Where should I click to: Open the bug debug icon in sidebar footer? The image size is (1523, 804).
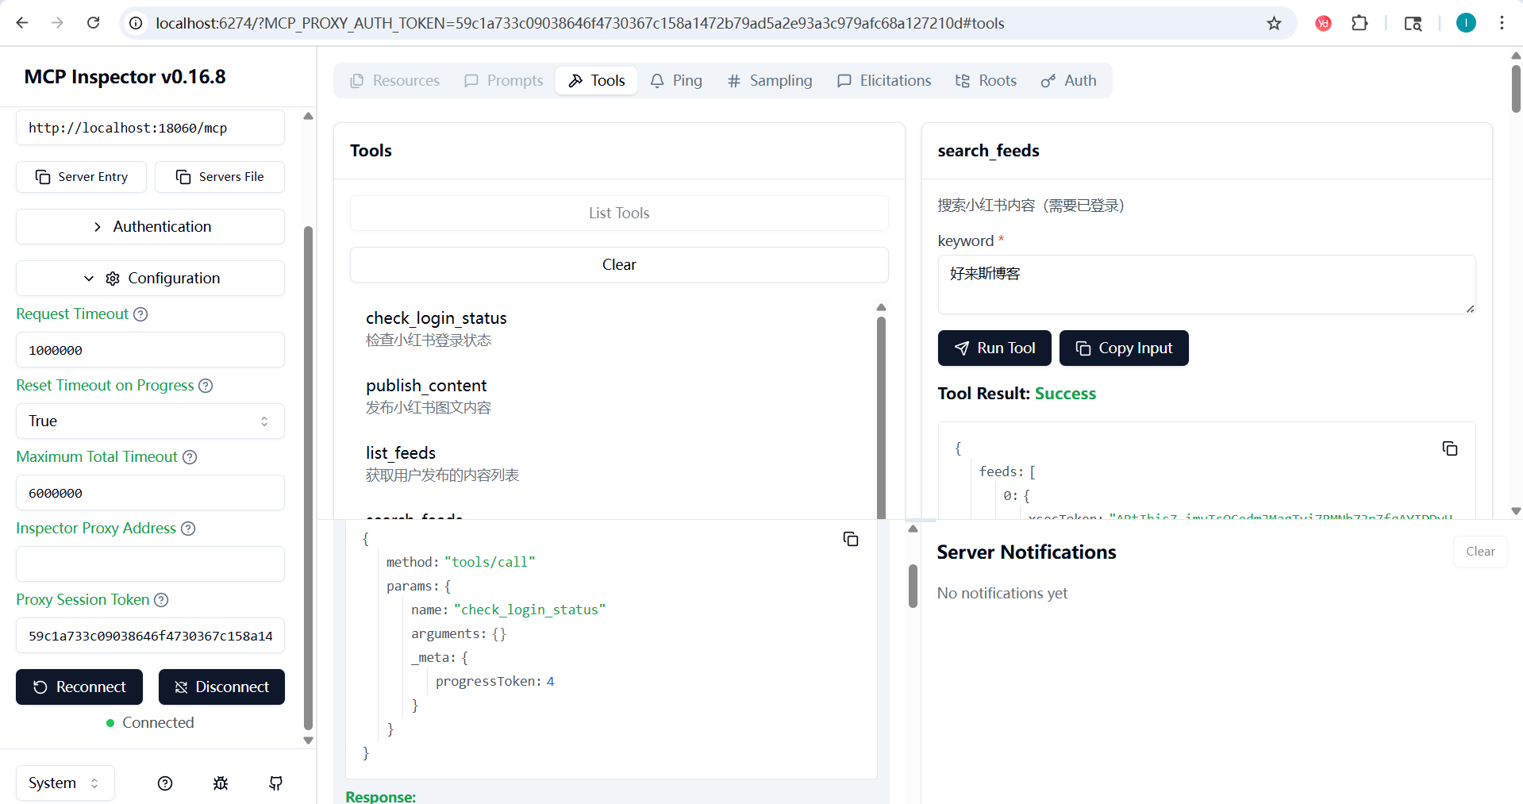tap(221, 783)
